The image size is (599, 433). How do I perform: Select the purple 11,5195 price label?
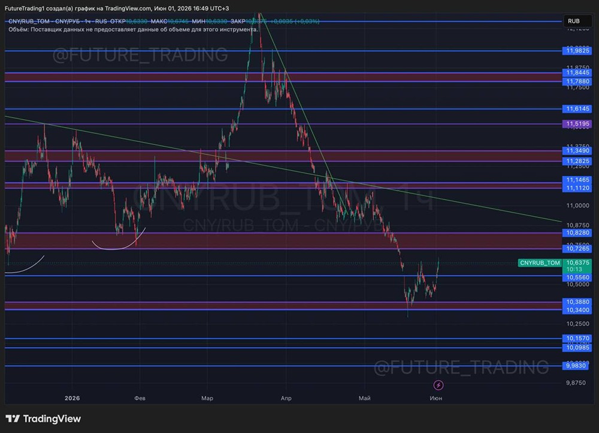pyautogui.click(x=577, y=124)
